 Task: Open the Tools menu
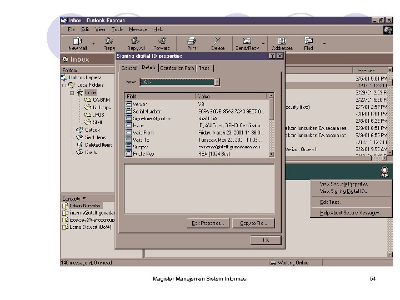(x=117, y=29)
